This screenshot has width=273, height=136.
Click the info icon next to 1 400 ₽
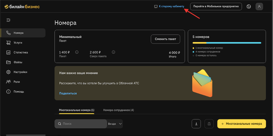pyautogui.click(x=77, y=52)
